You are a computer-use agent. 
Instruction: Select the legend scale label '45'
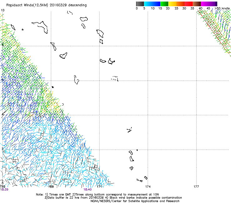[208, 8]
